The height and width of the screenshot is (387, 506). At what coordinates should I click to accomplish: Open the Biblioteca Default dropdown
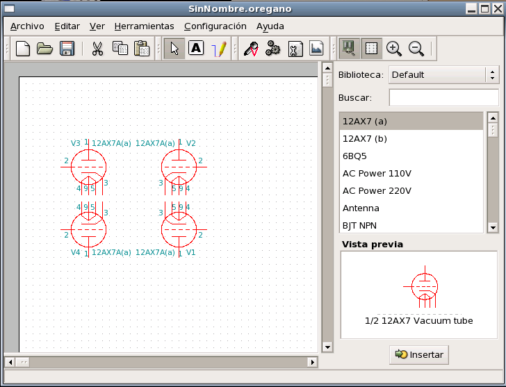(x=443, y=75)
